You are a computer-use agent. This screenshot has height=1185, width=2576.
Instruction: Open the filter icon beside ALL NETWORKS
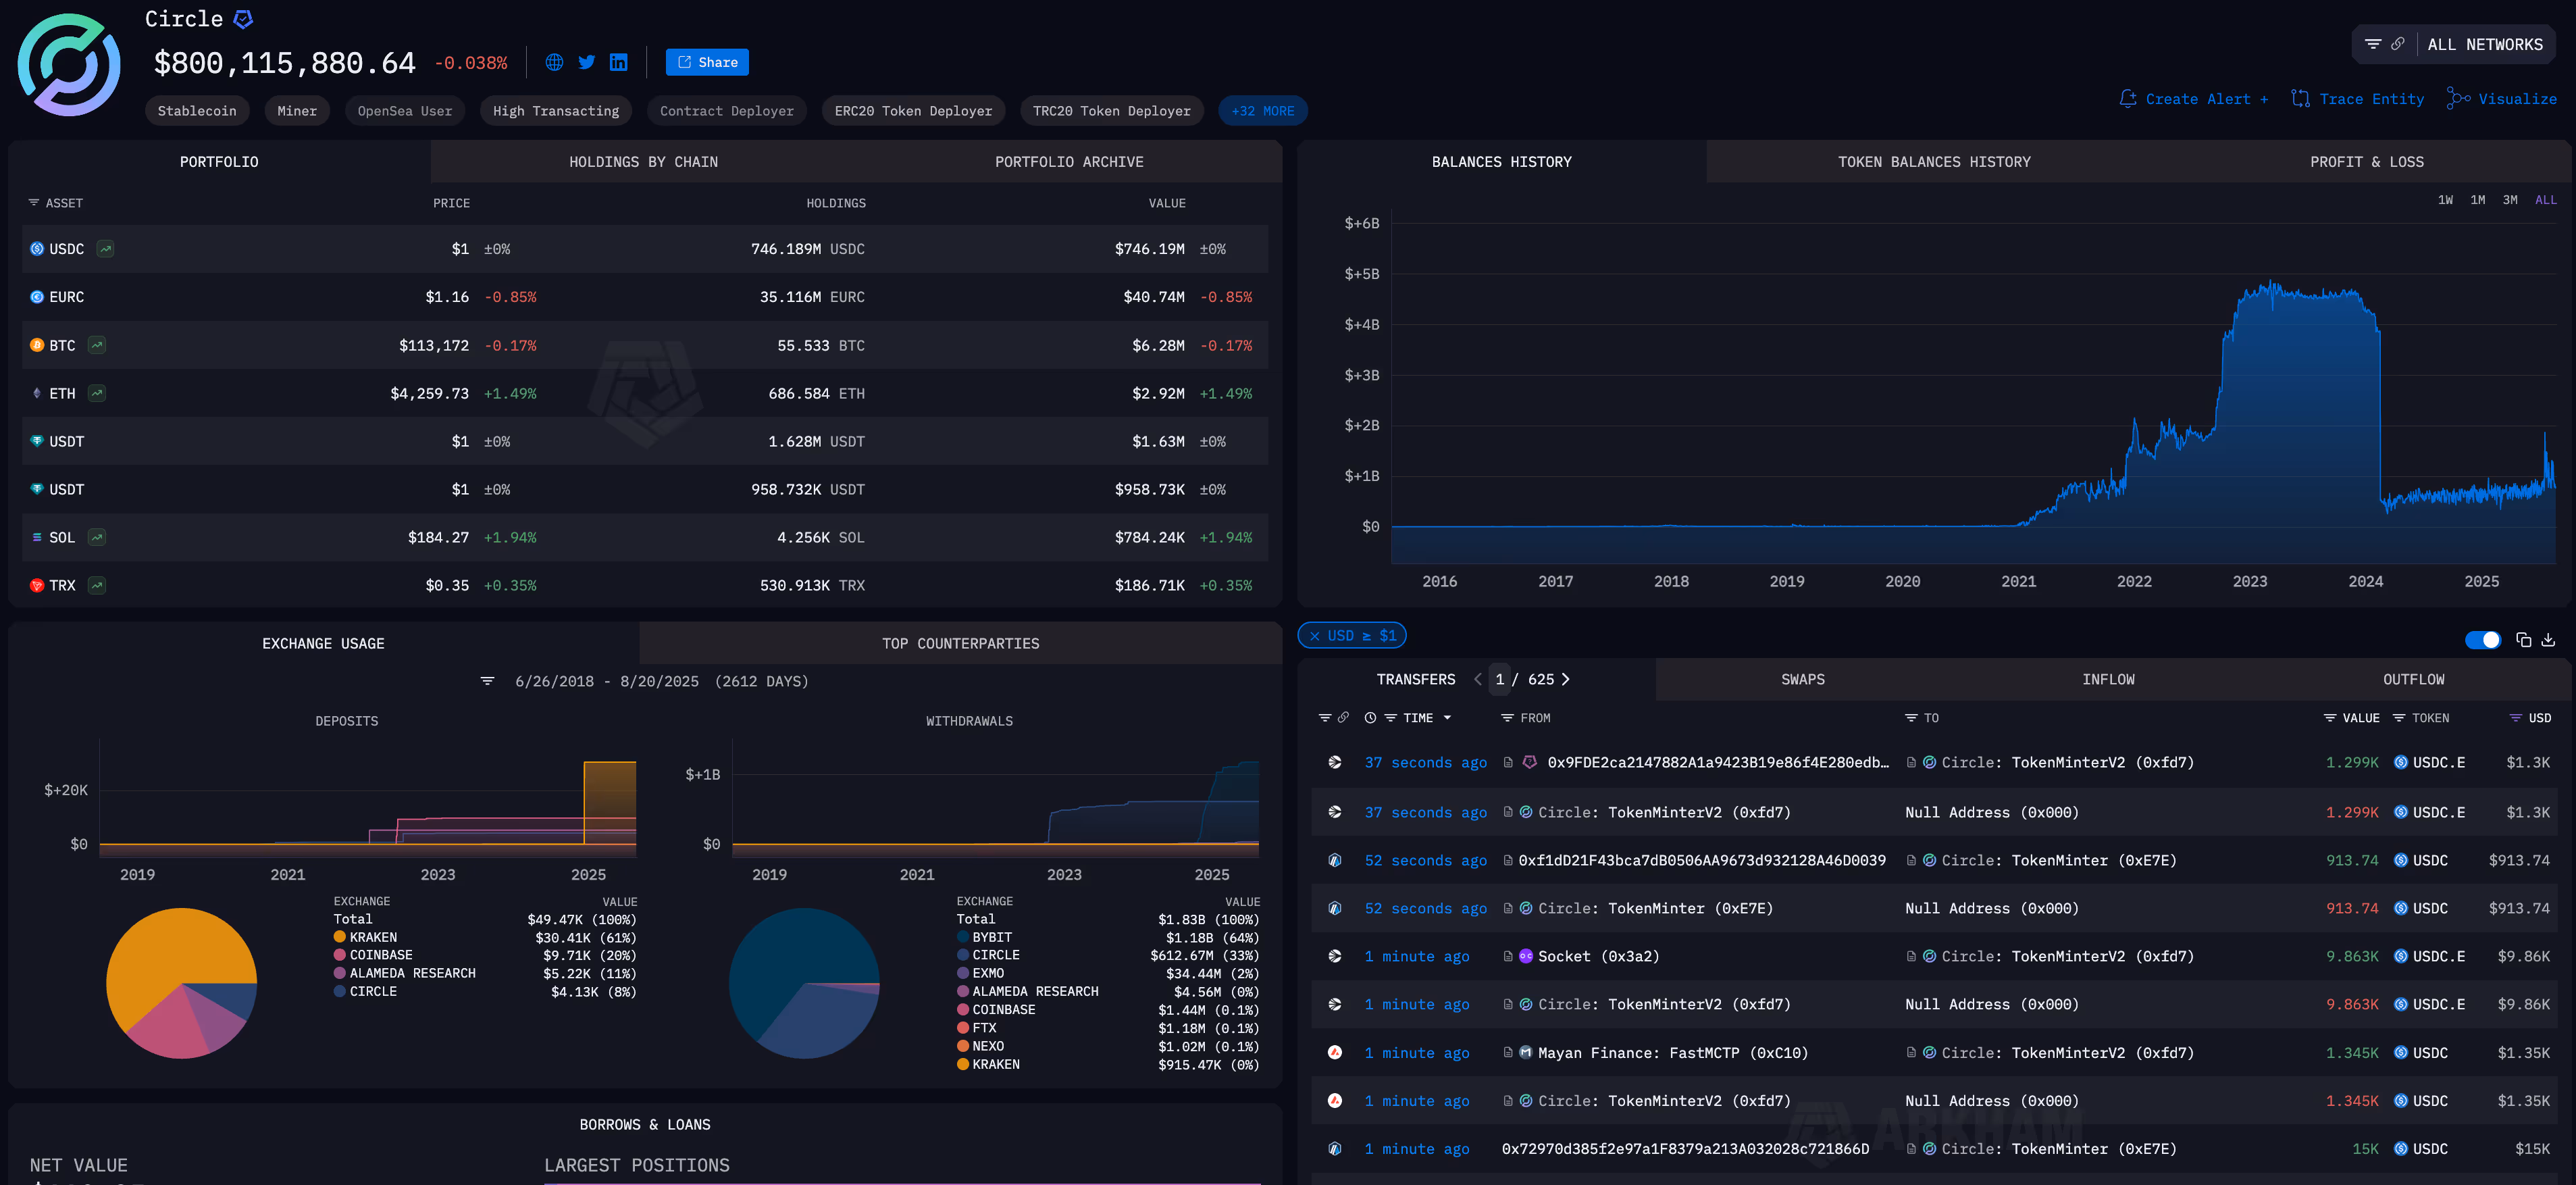tap(2373, 44)
